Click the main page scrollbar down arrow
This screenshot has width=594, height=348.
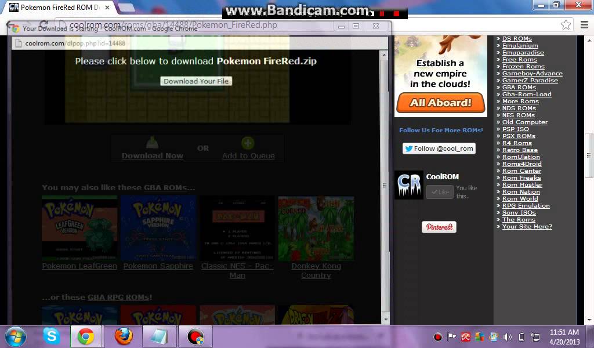click(x=589, y=321)
